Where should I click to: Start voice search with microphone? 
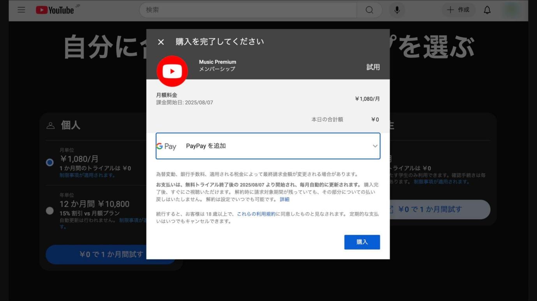tap(397, 10)
